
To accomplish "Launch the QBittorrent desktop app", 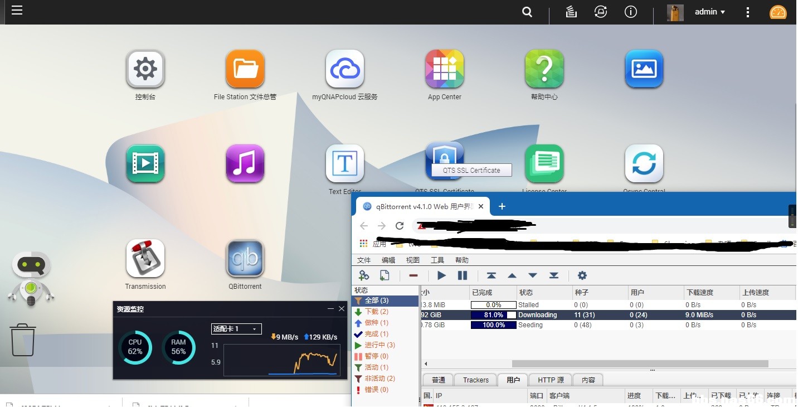I will (245, 259).
